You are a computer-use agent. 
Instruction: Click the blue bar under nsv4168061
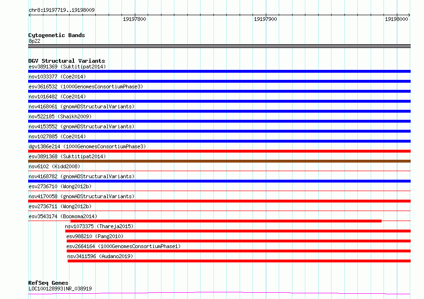pos(219,111)
